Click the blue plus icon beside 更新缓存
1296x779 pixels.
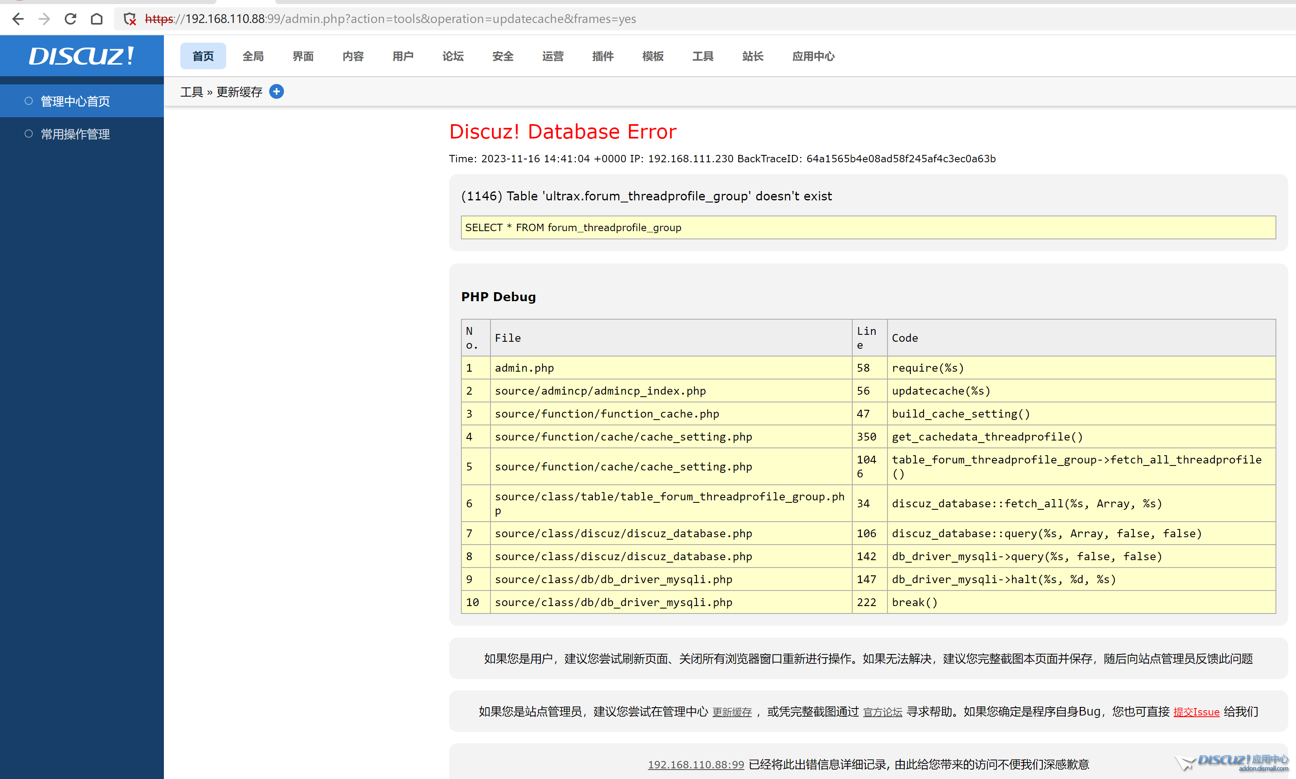(x=277, y=91)
